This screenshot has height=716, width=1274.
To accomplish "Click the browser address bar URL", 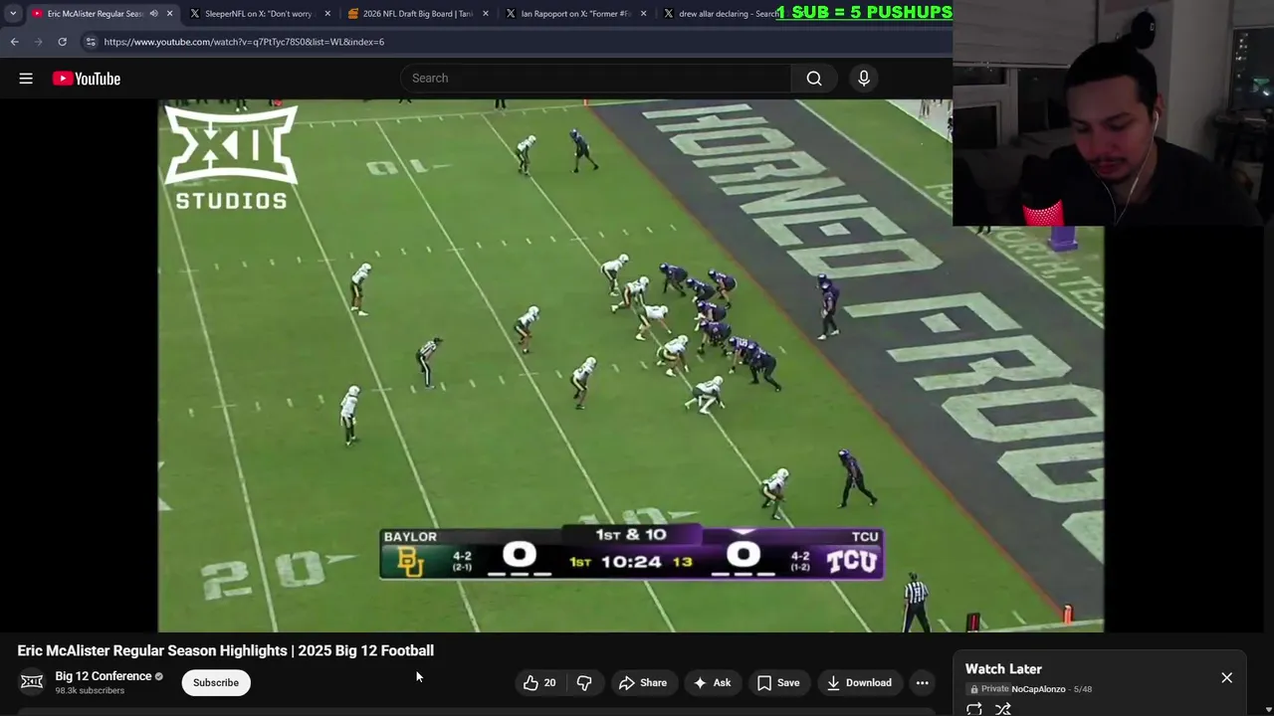I will pyautogui.click(x=244, y=42).
